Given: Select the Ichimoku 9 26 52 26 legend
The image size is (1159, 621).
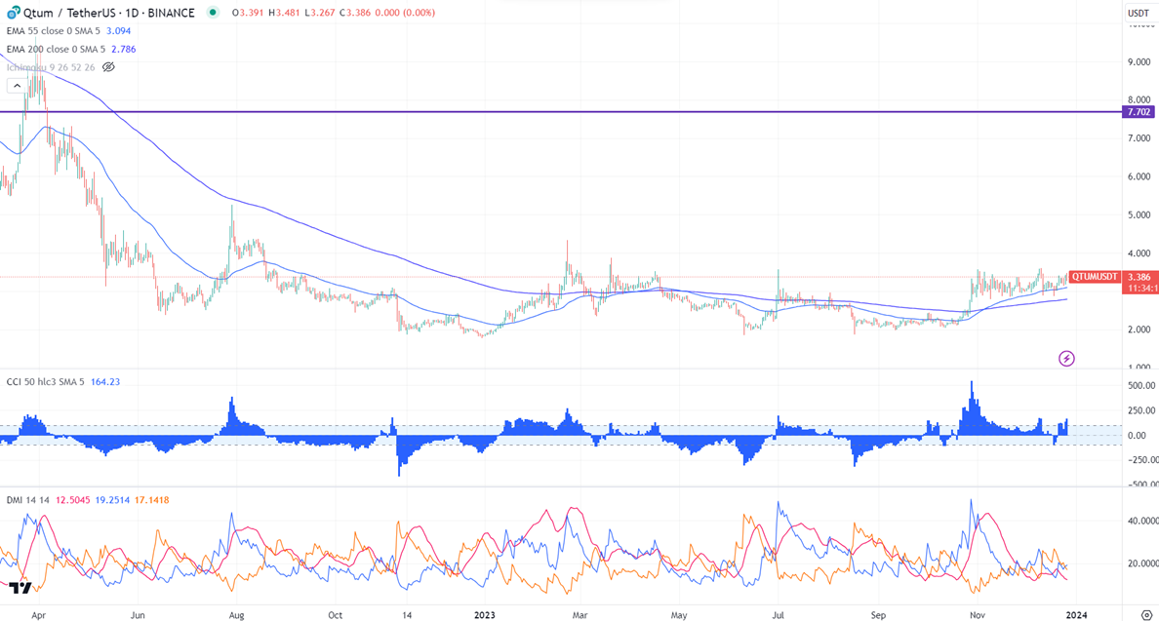Looking at the screenshot, I should tap(51, 67).
